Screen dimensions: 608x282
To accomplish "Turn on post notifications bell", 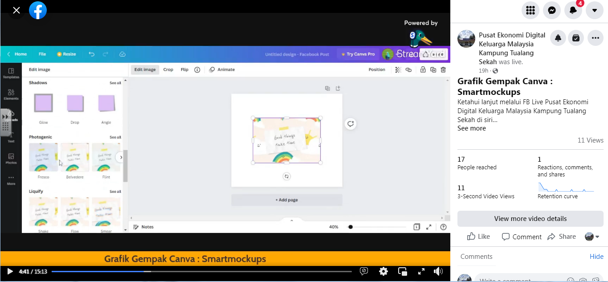I will point(558,38).
